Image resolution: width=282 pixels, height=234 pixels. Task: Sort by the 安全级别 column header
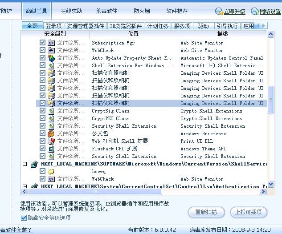[55, 34]
